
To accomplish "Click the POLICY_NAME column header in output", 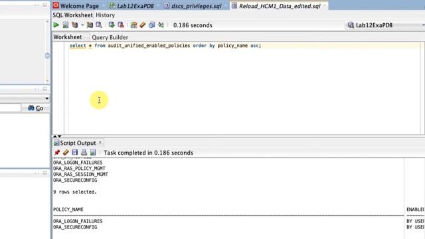I will click(68, 210).
